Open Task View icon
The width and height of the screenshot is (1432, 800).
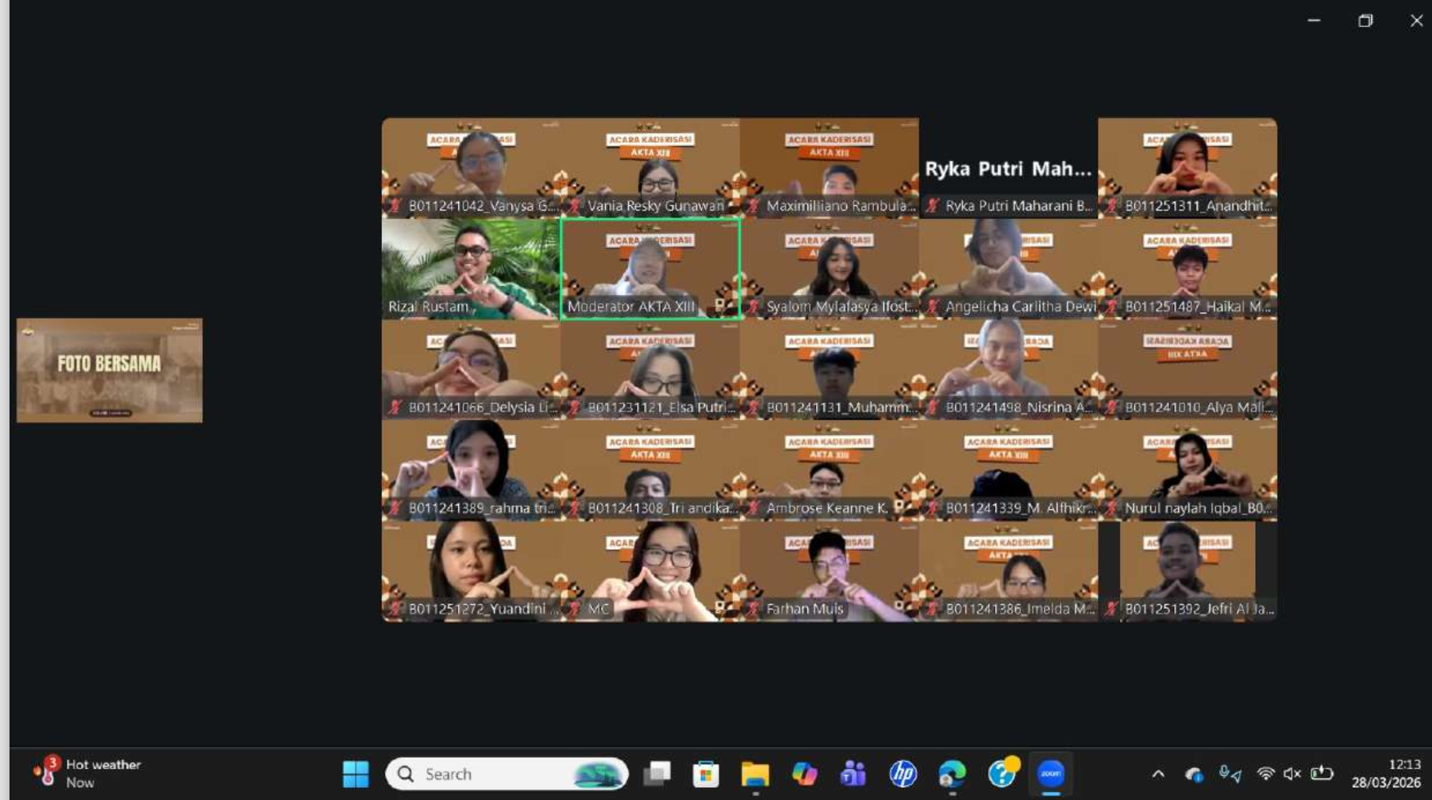(x=657, y=773)
